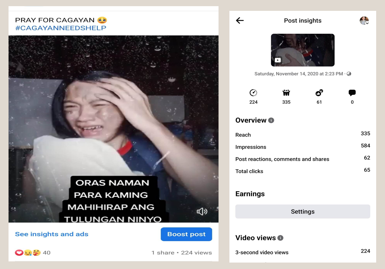This screenshot has height=269, width=385.
Task: Click the Boost post button
Action: tap(186, 234)
